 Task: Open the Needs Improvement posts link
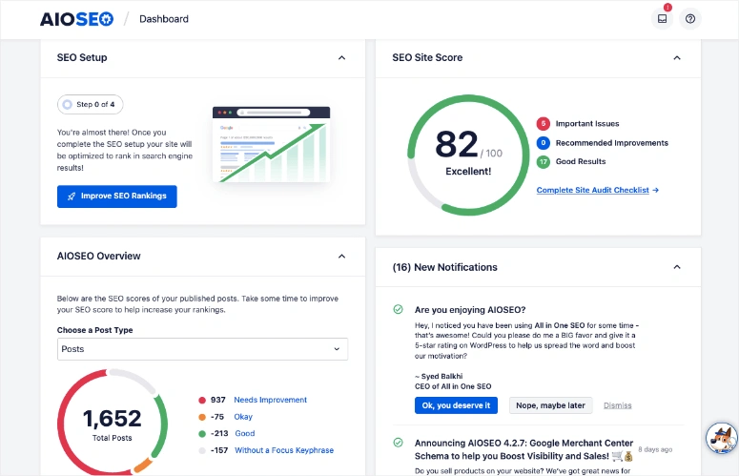270,400
